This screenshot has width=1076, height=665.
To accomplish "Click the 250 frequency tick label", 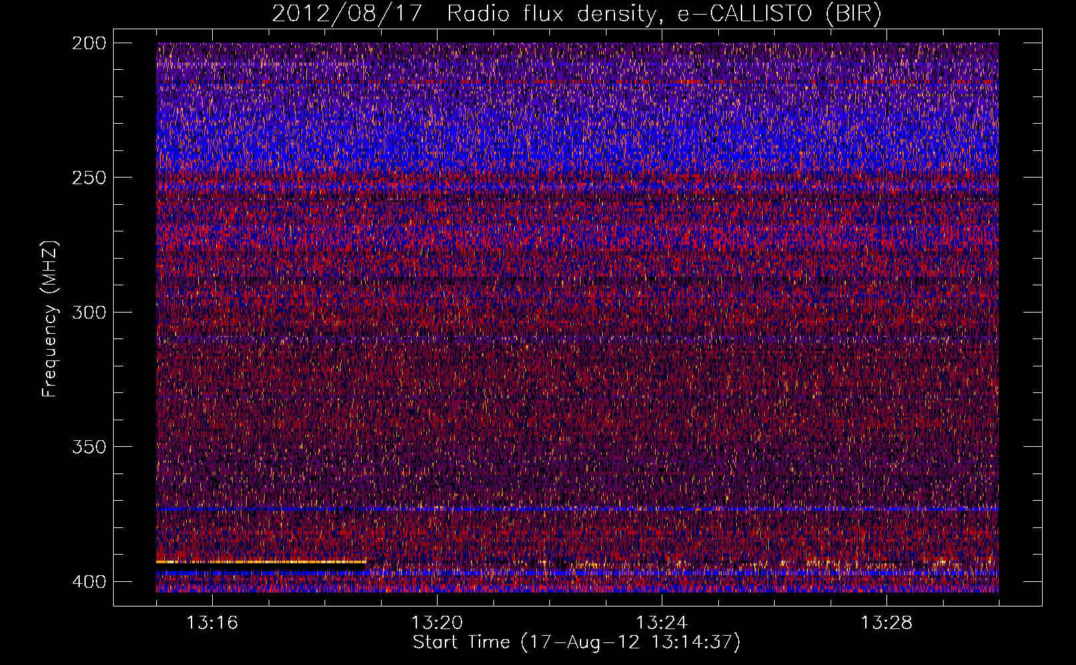I will (88, 178).
